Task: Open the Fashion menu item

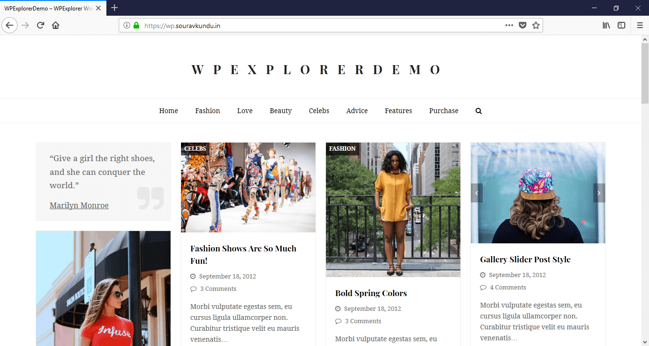Action: click(208, 111)
